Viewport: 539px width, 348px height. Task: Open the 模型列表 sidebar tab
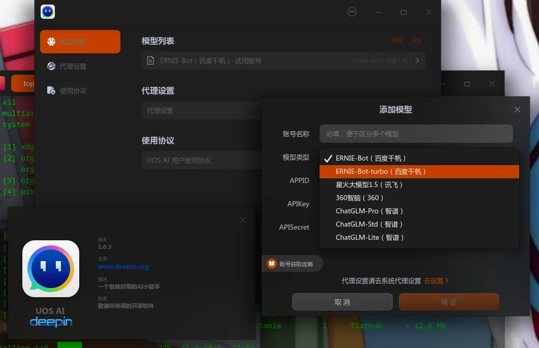80,42
